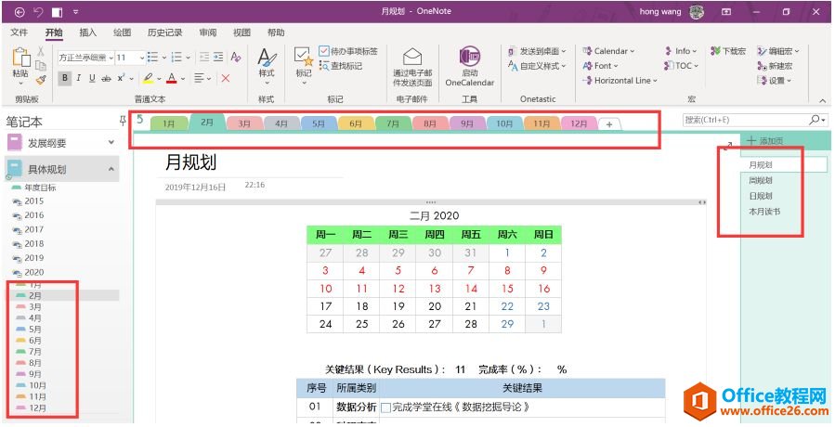This screenshot has height=427, width=835.
Task: Collapse the ribbon with the chevron
Action: click(823, 99)
